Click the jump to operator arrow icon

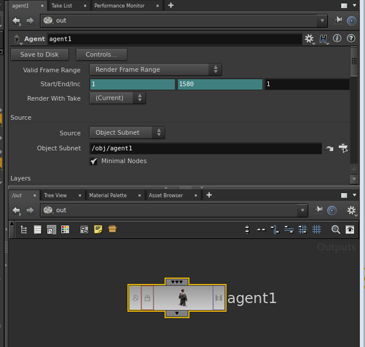(329, 148)
